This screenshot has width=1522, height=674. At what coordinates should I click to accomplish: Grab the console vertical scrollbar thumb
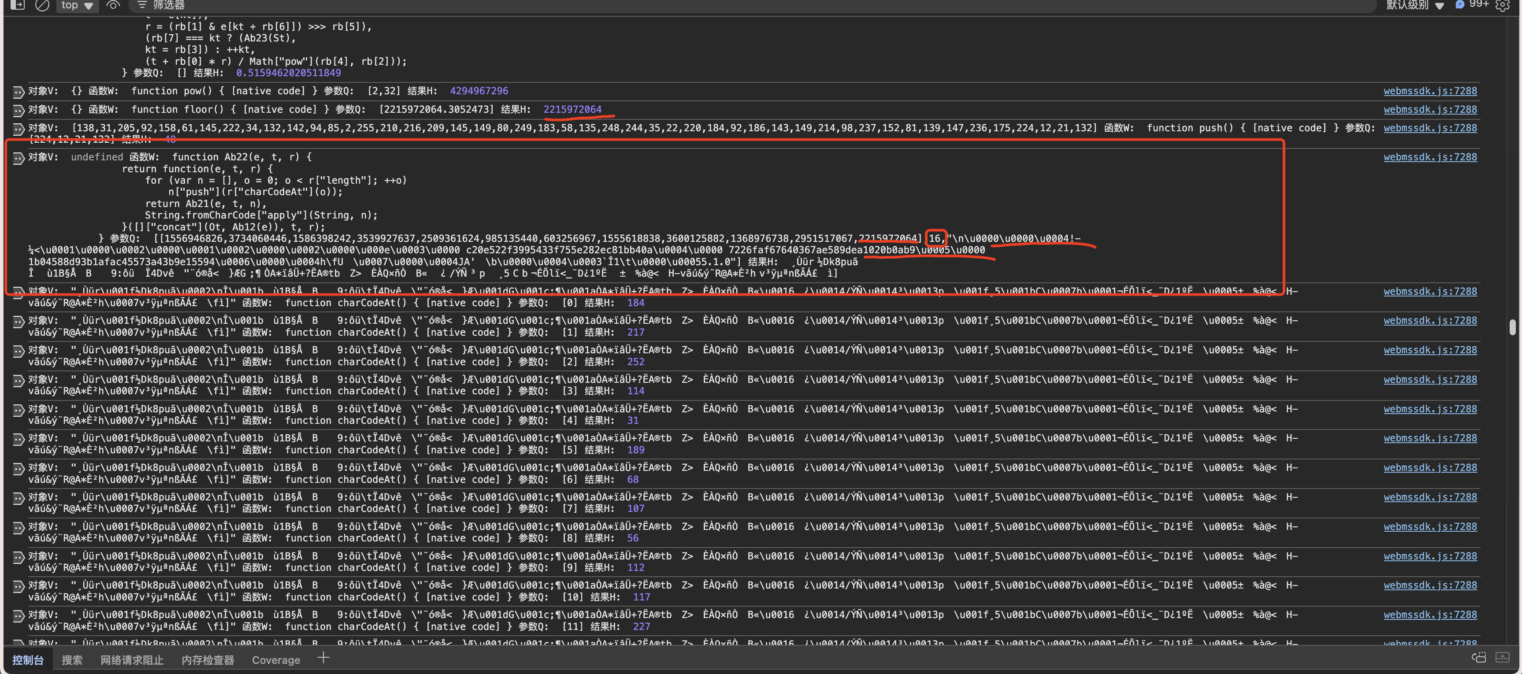[1513, 327]
